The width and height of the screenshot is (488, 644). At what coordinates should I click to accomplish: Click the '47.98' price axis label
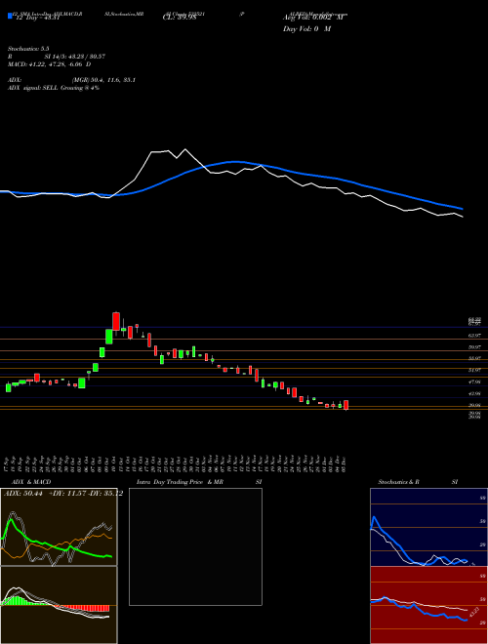tap(474, 382)
